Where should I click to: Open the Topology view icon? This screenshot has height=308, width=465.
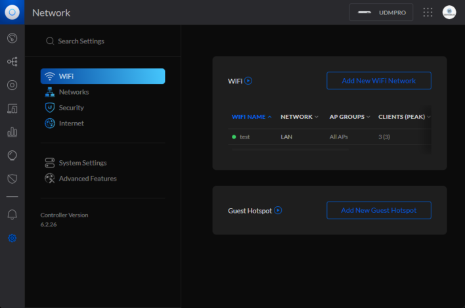click(12, 62)
